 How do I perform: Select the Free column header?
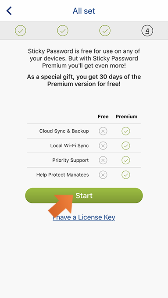tap(103, 117)
